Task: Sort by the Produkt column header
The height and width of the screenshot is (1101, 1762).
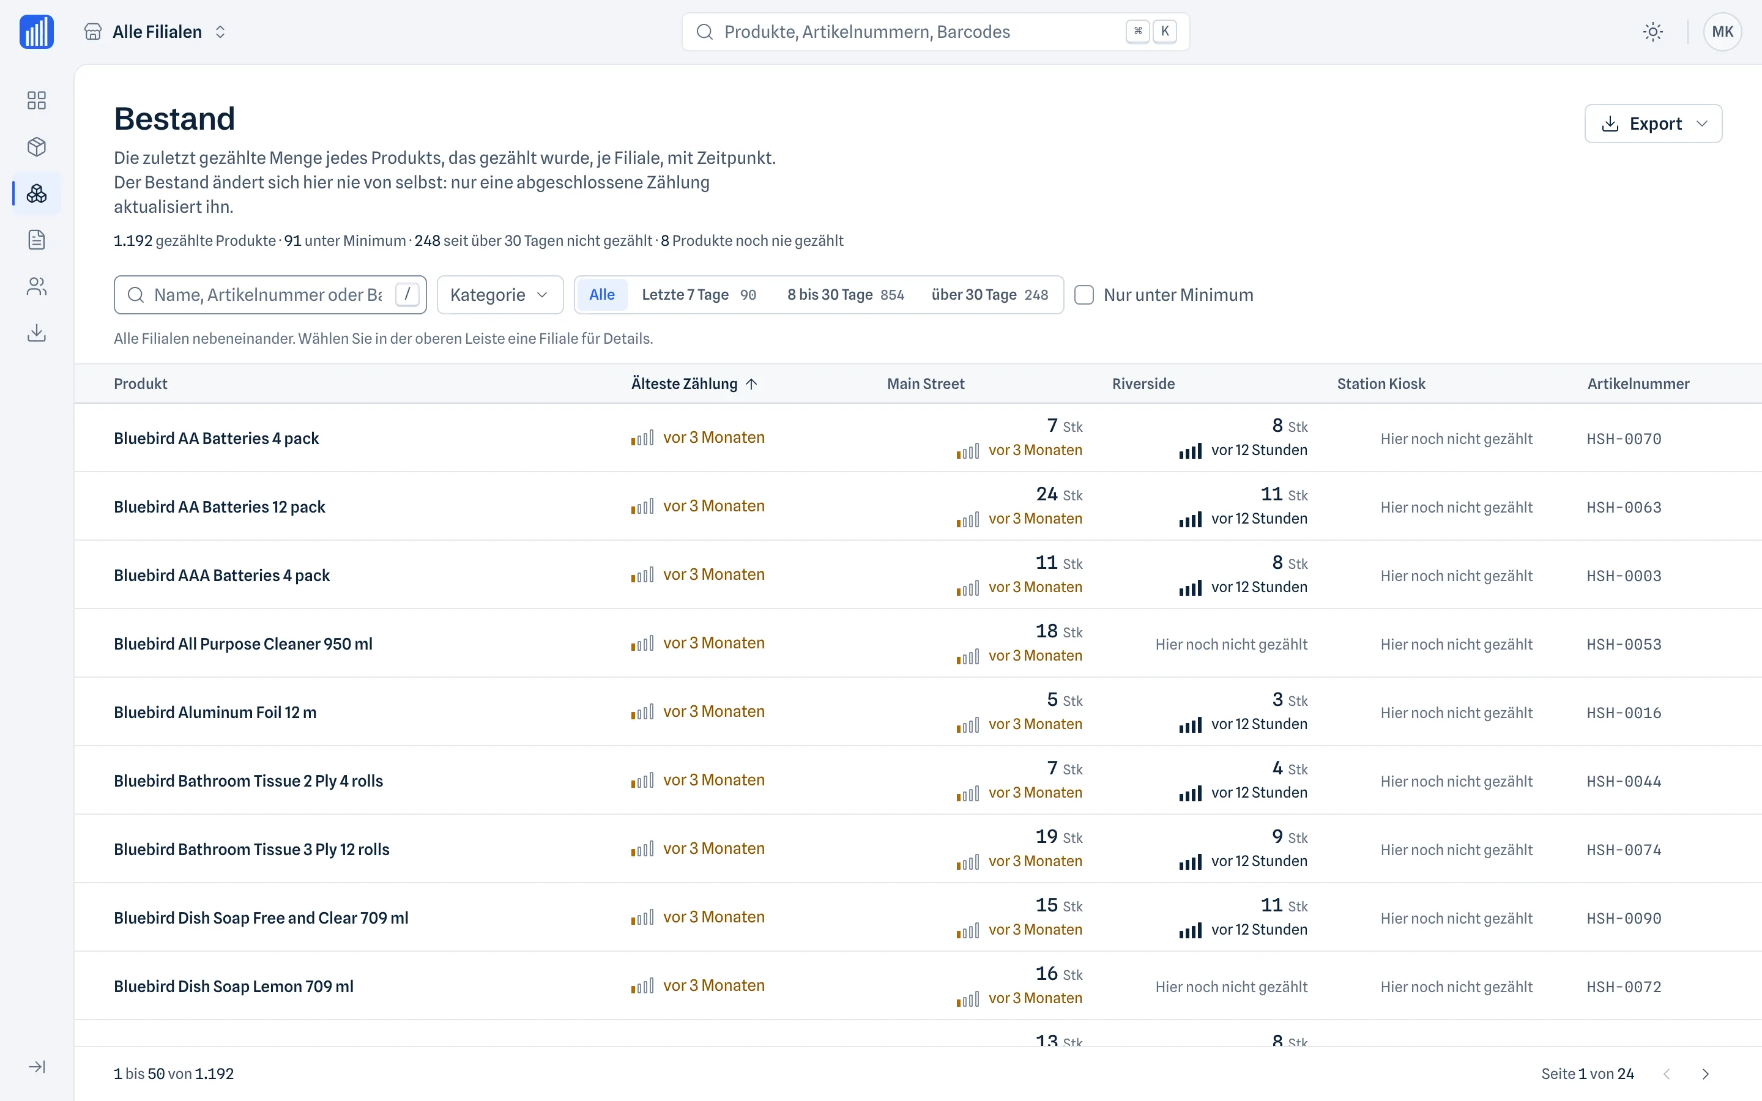Action: pos(141,384)
